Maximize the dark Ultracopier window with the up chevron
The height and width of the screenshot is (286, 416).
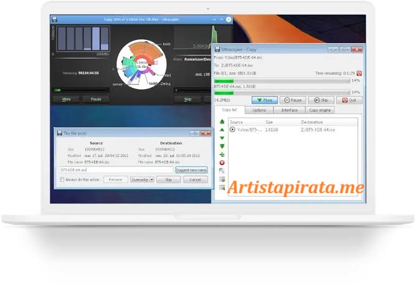pos(222,19)
